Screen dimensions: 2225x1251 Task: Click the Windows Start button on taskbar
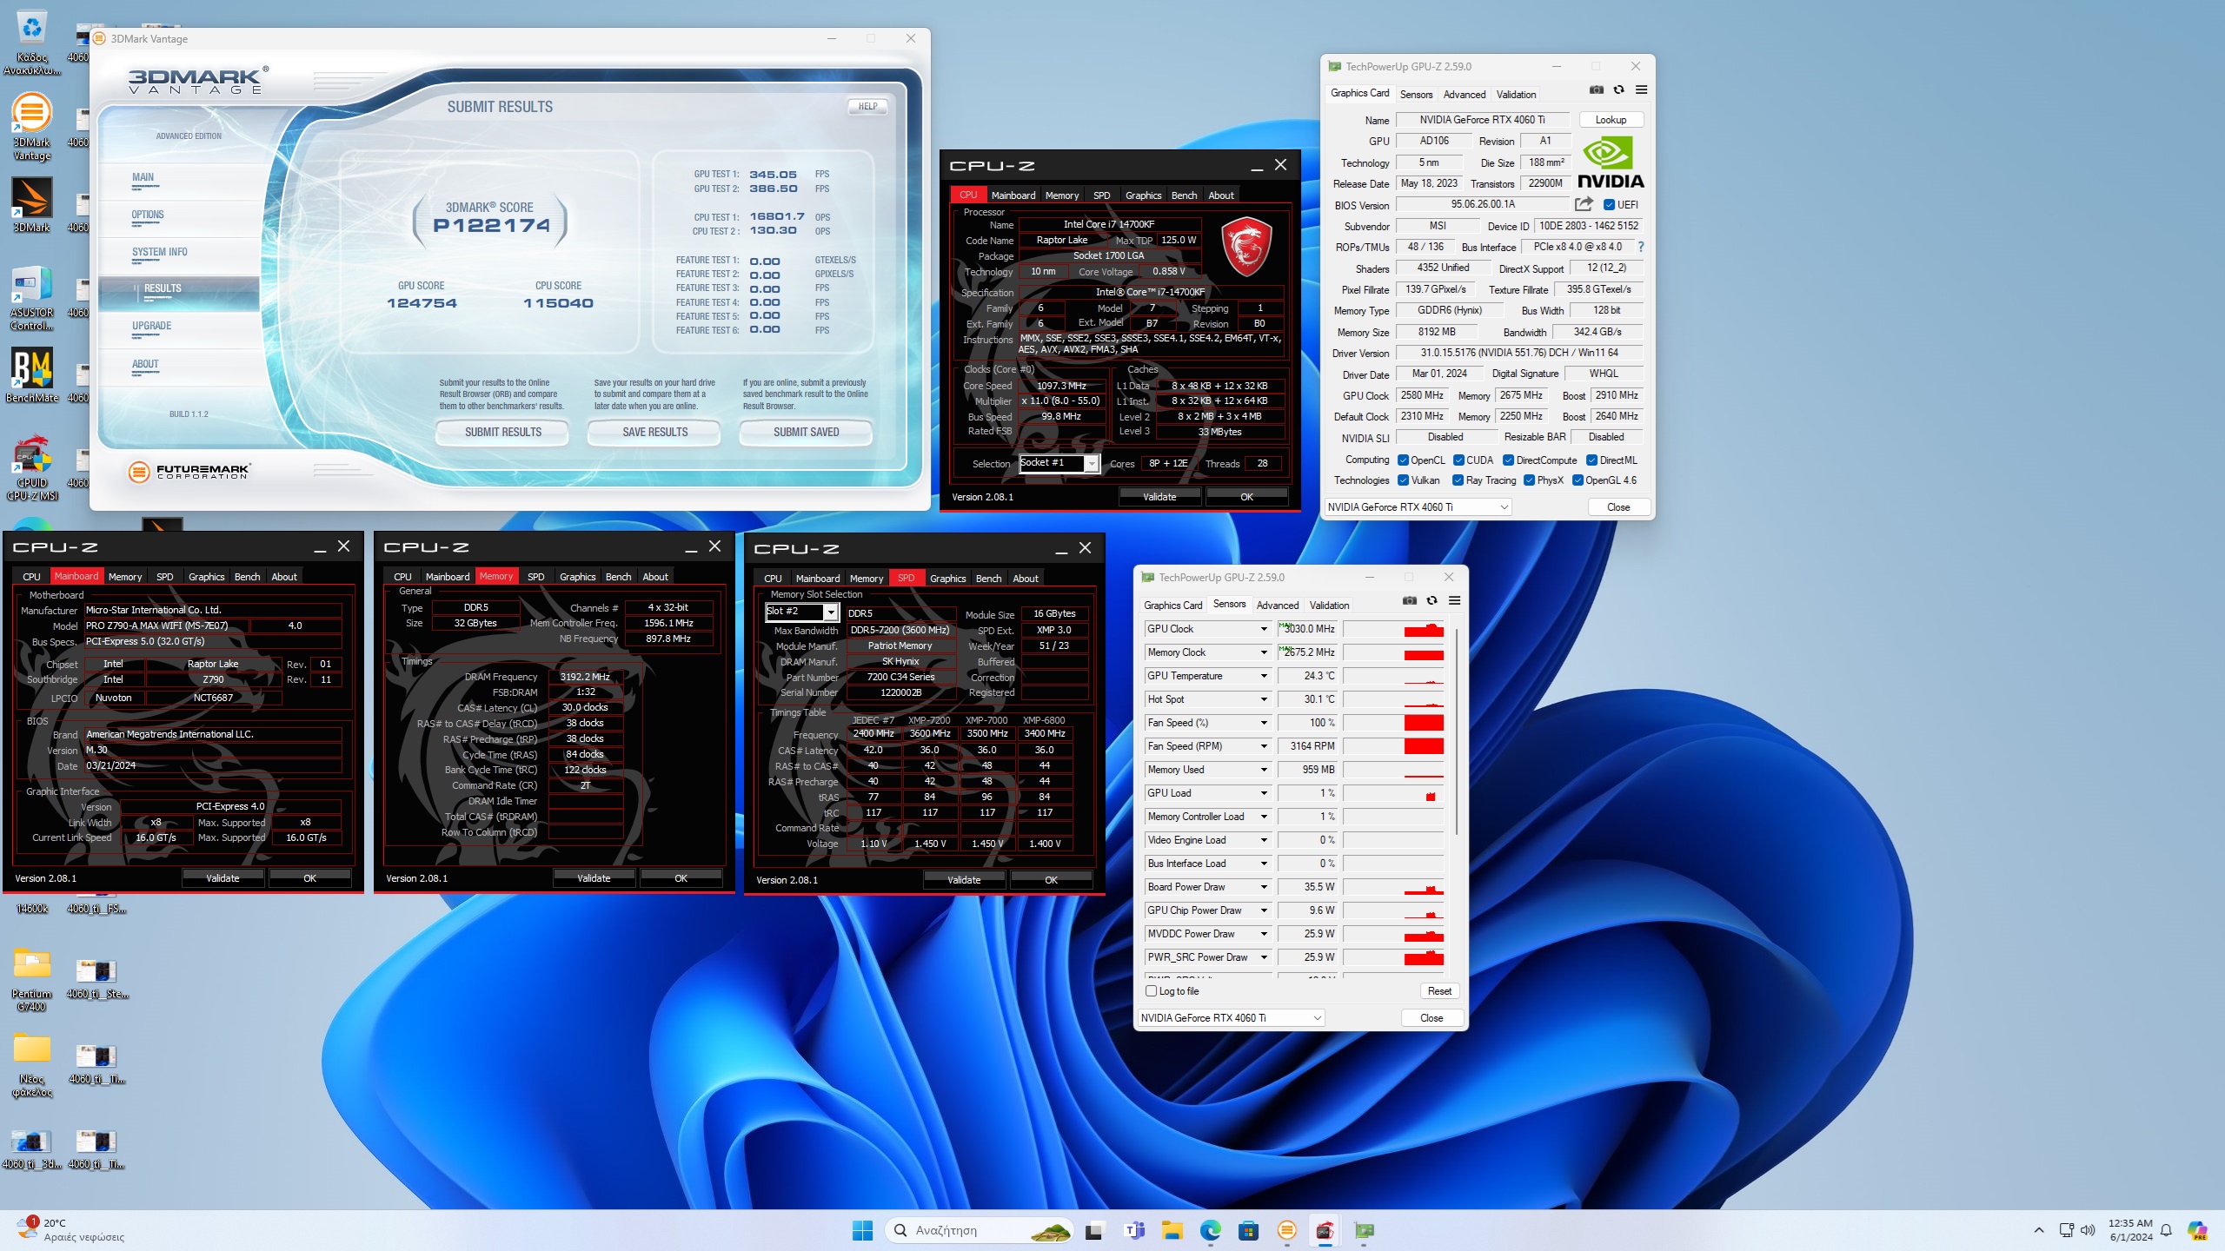tap(862, 1230)
